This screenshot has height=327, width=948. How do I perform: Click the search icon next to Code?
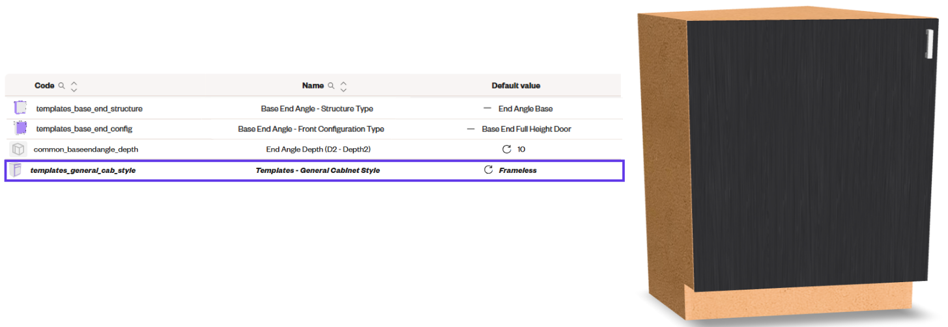[62, 86]
